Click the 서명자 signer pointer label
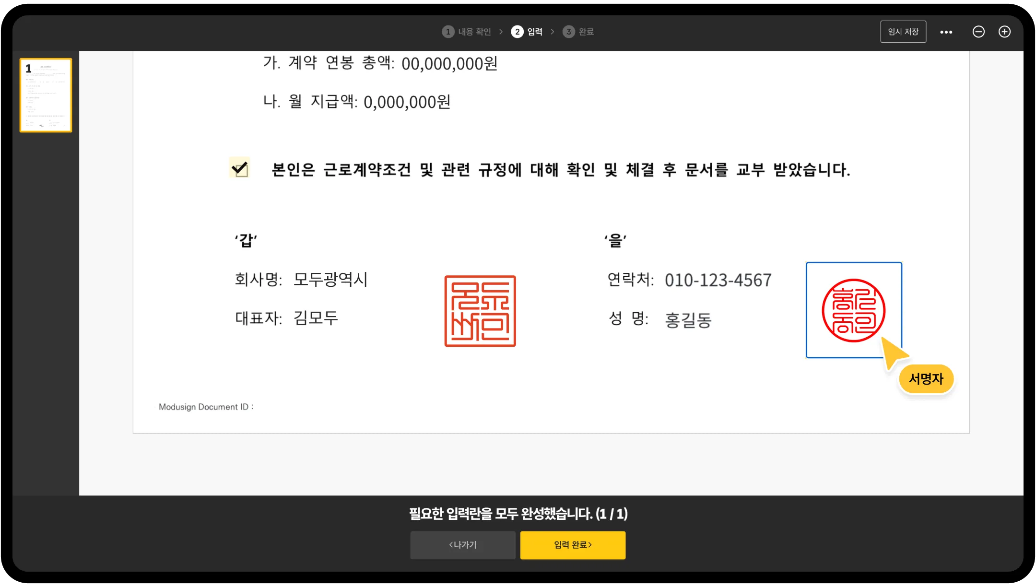Screen dimensions: 1036x587 point(926,378)
